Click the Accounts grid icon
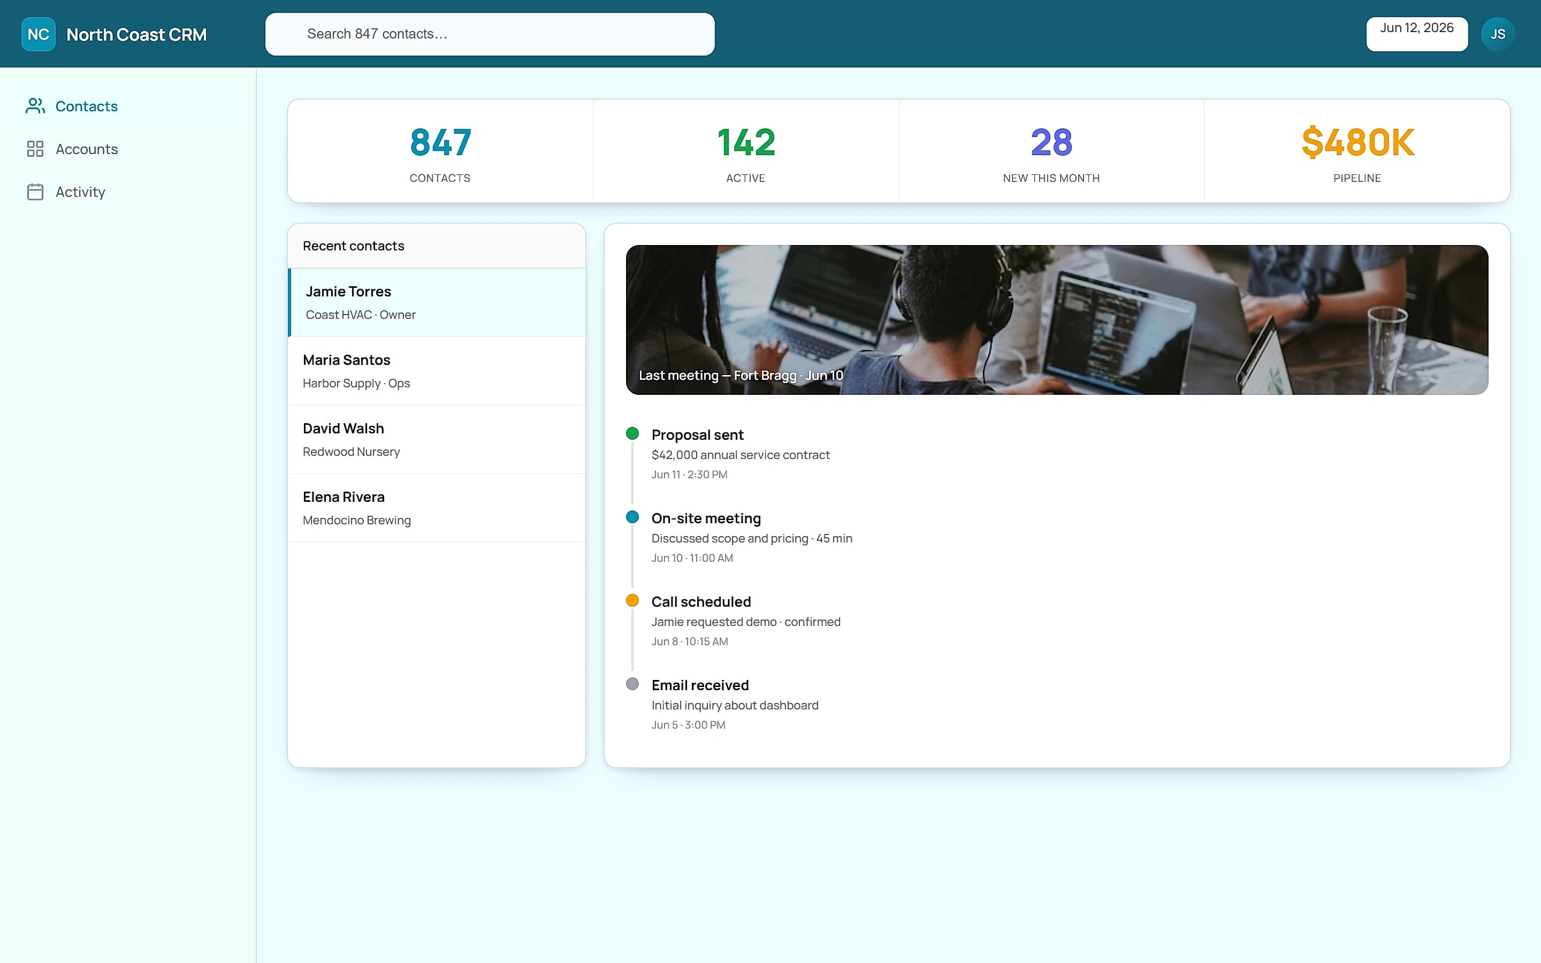 pos(36,149)
